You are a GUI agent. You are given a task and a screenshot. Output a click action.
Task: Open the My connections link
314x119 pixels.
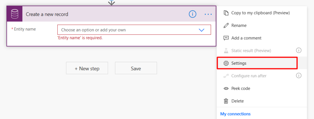coord(235,114)
